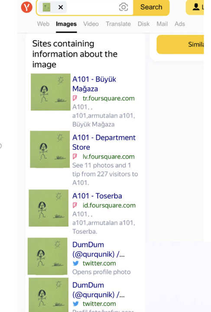
Task: Open the Disk tab
Action: point(143,24)
